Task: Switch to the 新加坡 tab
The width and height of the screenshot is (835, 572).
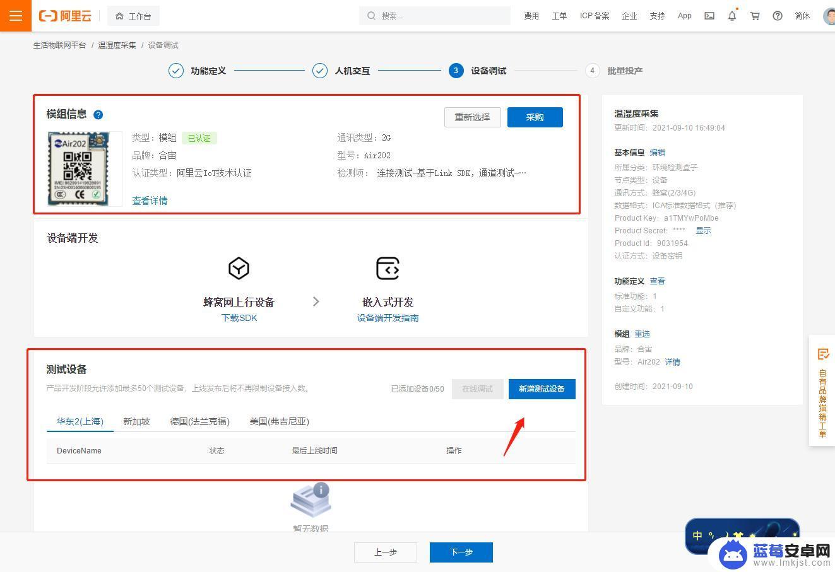Action: click(136, 421)
